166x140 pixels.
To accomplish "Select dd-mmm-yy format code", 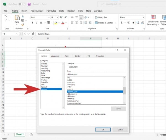I will pyautogui.click(x=95, y=94).
